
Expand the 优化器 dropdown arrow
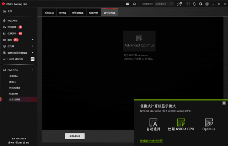(x=33, y=46)
